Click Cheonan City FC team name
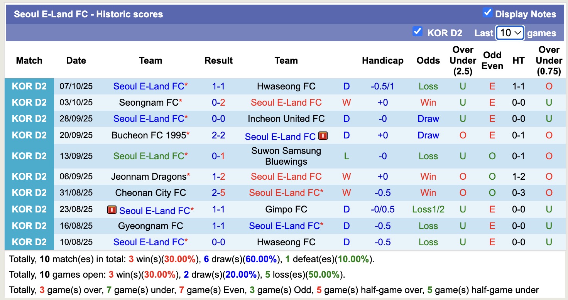568x300 pixels. point(150,193)
